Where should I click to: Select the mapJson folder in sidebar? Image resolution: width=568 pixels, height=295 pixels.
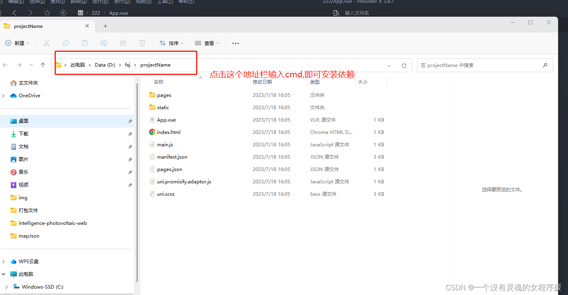(29, 236)
